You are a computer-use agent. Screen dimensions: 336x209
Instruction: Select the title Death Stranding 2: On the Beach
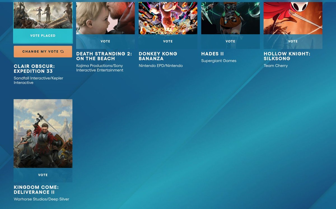point(104,56)
